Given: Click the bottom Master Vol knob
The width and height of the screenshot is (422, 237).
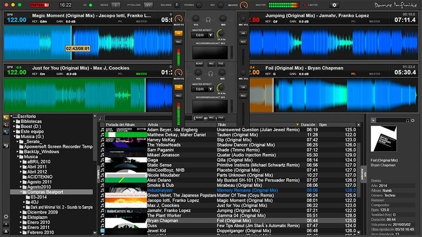Looking at the screenshot, I should coord(178,73).
